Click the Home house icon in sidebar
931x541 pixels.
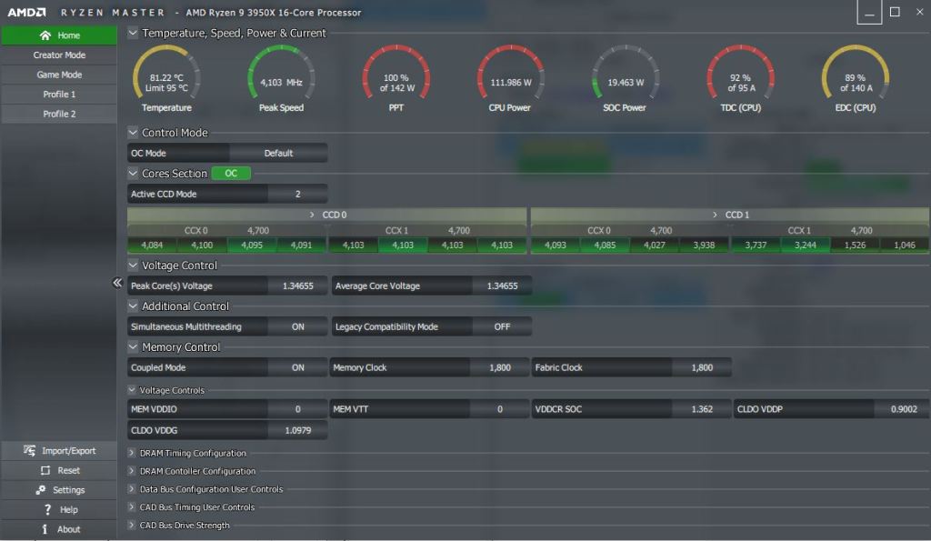(x=45, y=35)
